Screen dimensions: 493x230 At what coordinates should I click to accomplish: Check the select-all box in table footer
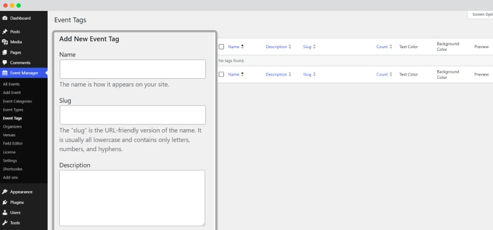pos(221,74)
